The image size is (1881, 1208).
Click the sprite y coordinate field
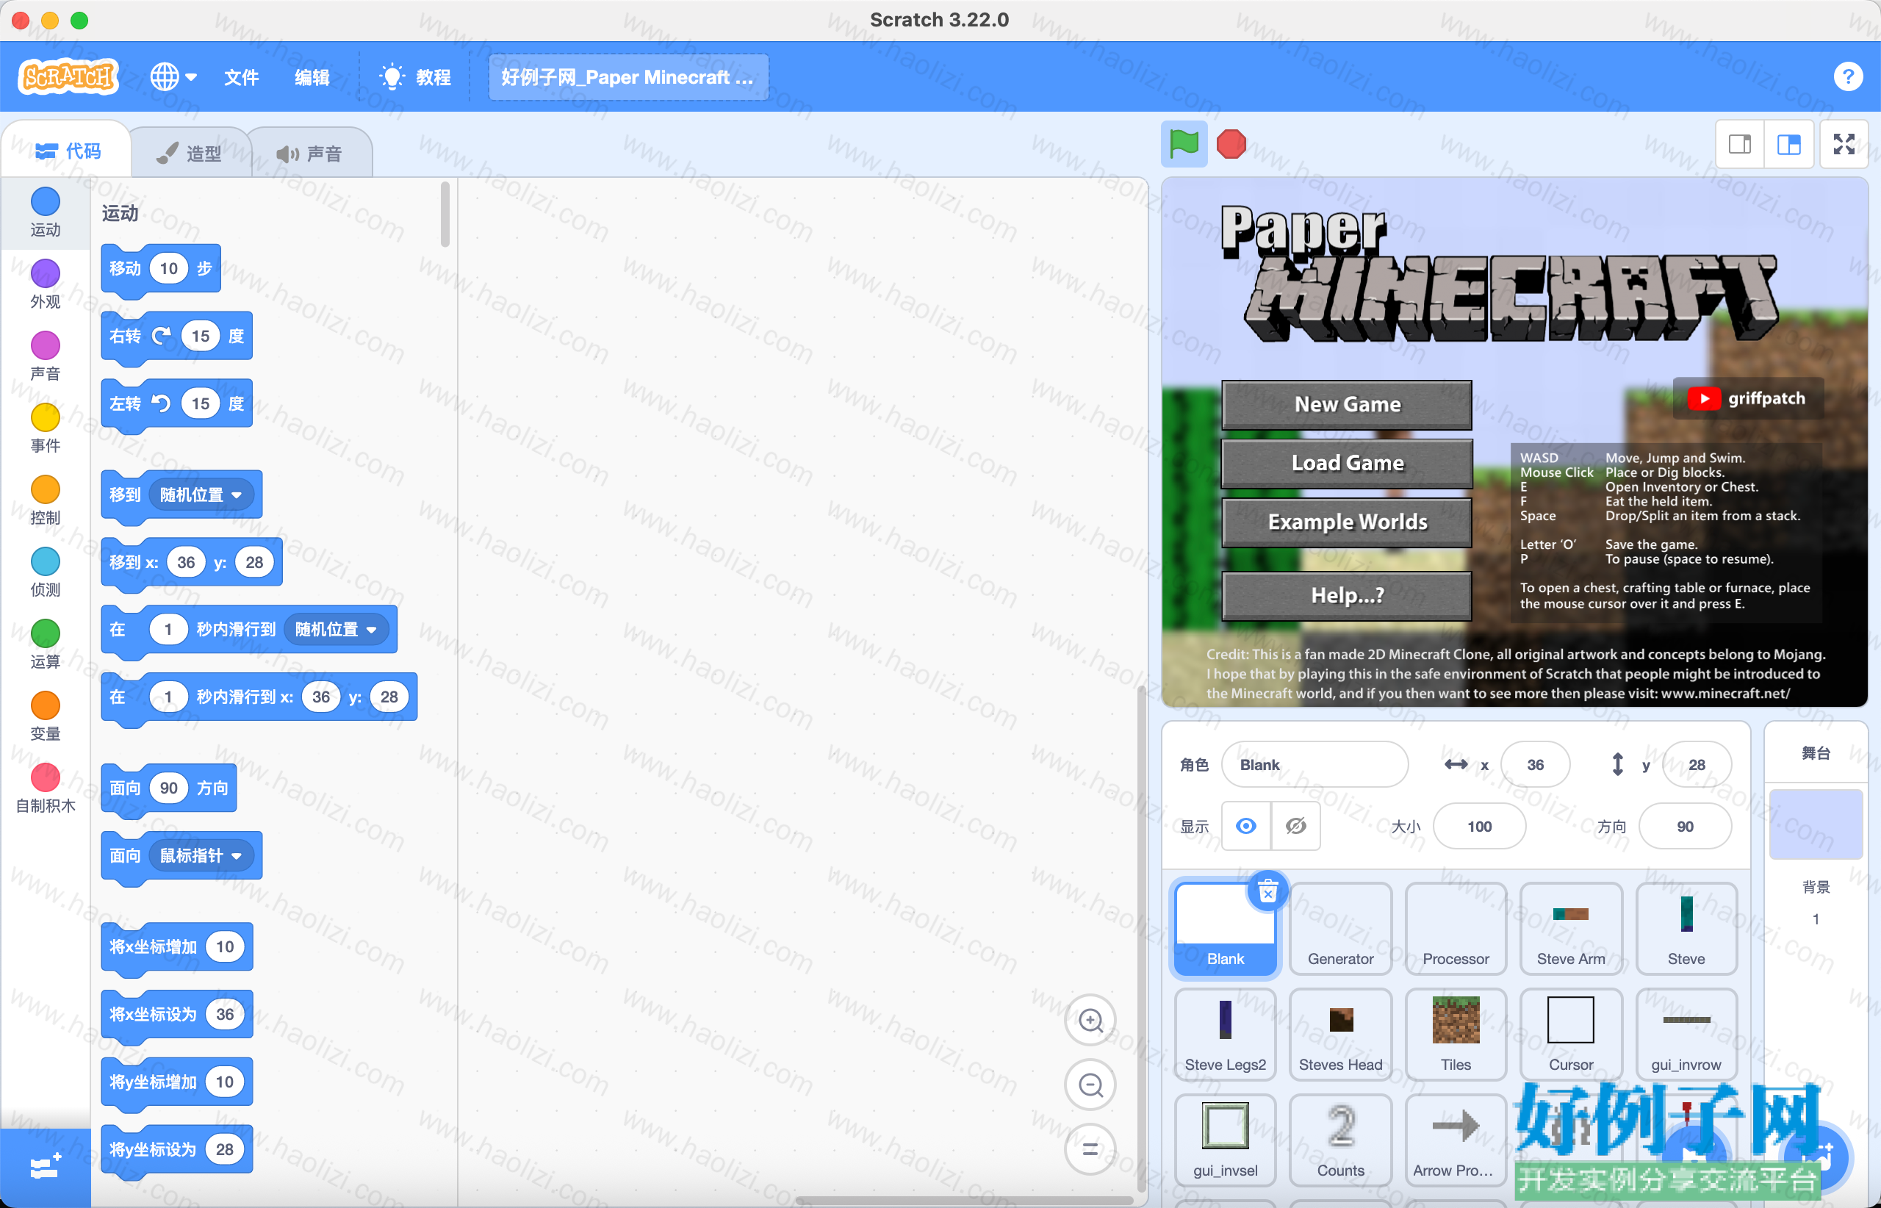(1697, 765)
